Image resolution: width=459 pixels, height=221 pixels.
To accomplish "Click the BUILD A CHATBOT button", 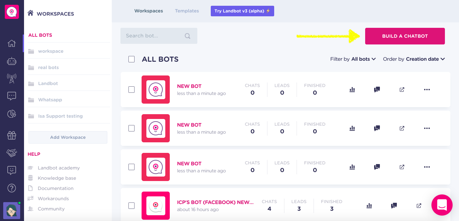I will tap(405, 36).
